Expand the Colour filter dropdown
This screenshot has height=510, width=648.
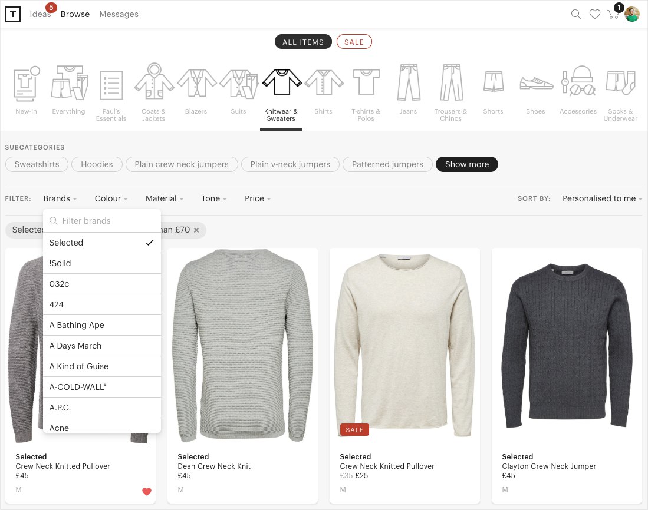click(x=111, y=198)
